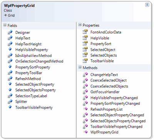Select the SelectedObjectsPropertyChanged method
The image size is (154, 140).
coord(118,121)
